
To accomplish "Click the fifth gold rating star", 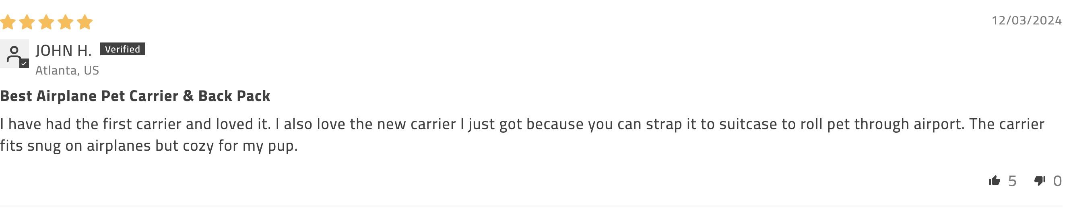I will 85,22.
